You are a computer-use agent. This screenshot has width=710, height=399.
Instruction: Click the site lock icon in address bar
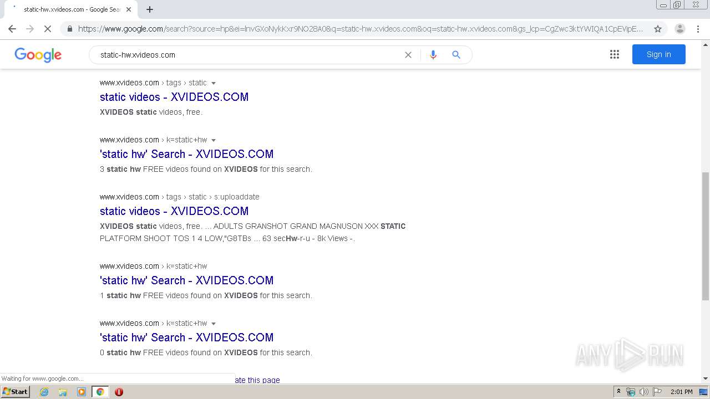coord(70,29)
